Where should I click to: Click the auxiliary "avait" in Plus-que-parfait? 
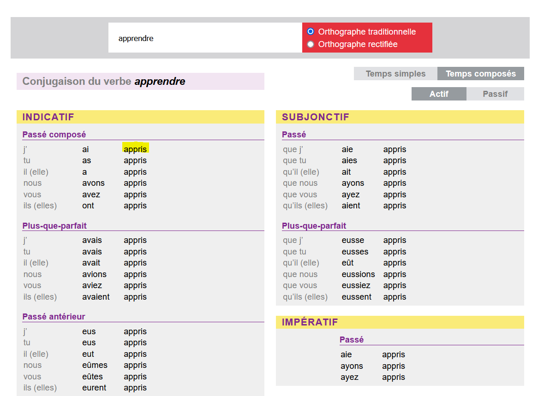(91, 263)
